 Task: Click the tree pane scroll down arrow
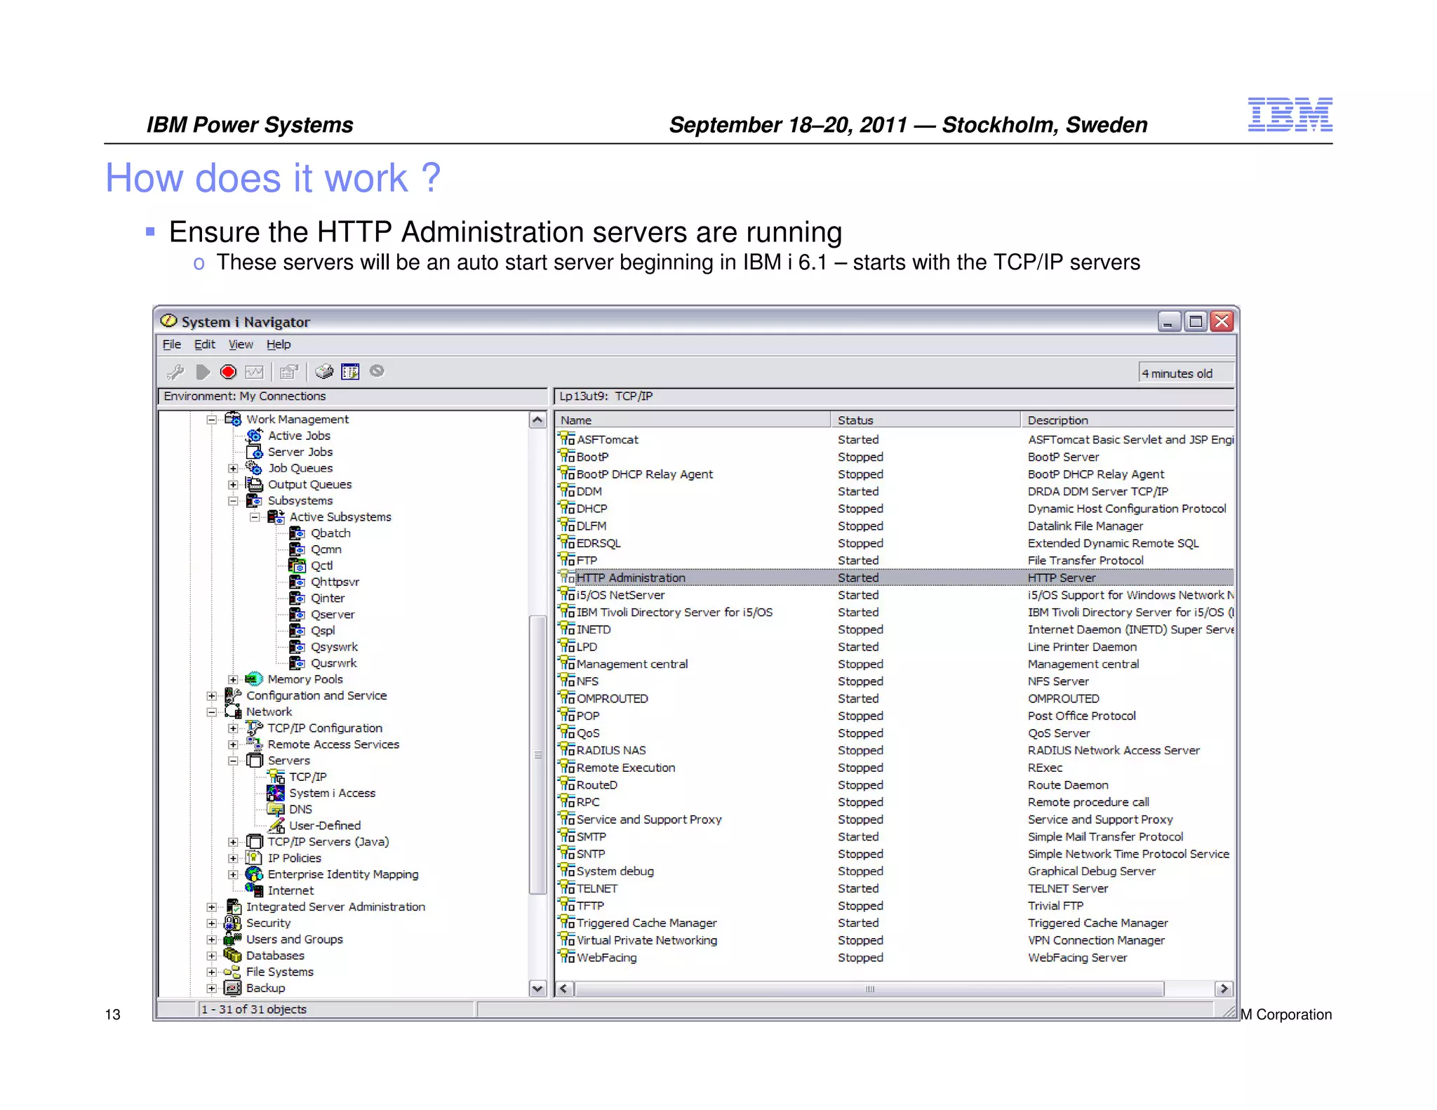[x=537, y=989]
